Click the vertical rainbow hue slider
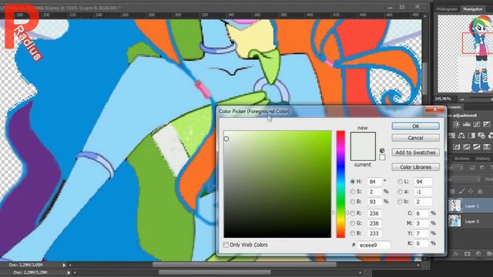The height and width of the screenshot is (277, 493). (x=340, y=184)
